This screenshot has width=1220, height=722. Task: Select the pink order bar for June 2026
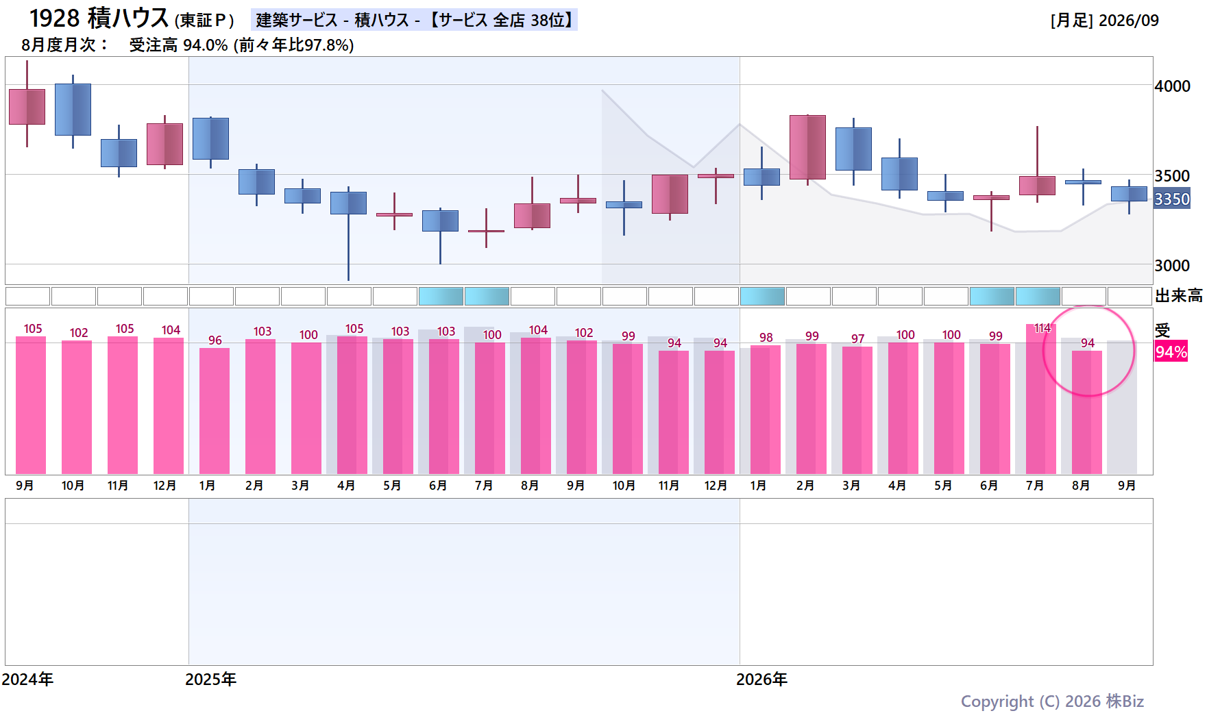click(x=995, y=408)
